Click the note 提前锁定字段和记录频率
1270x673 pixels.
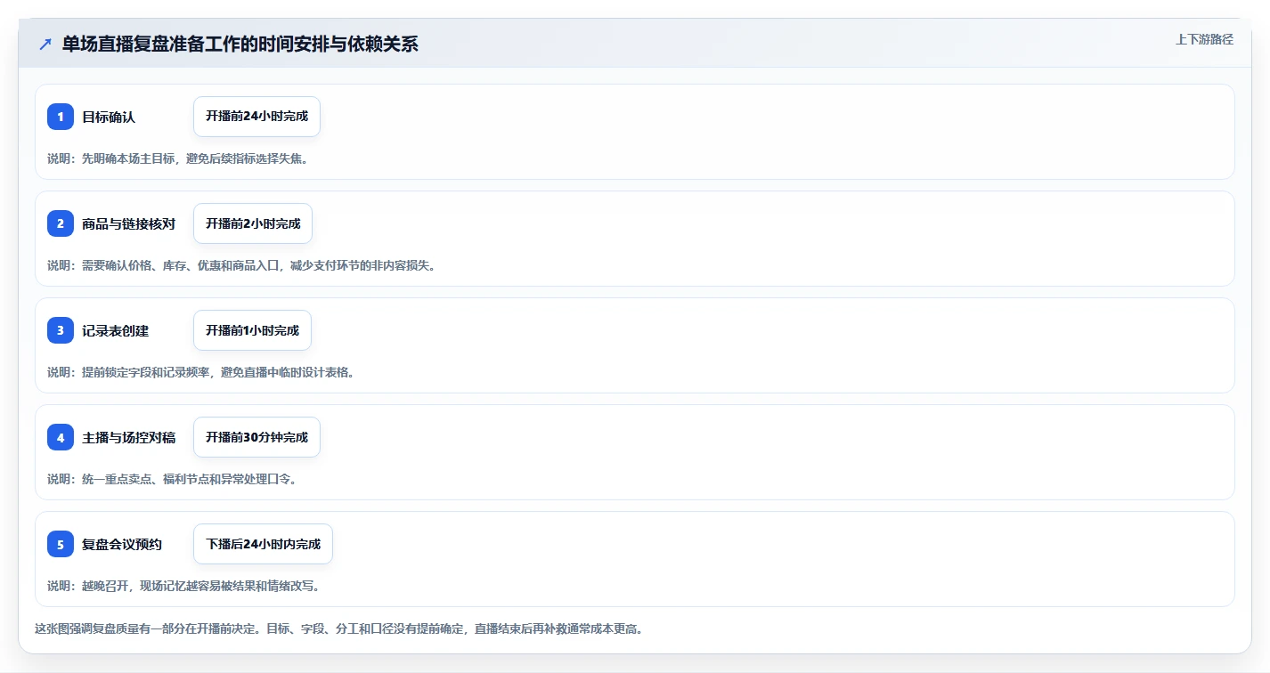point(201,372)
